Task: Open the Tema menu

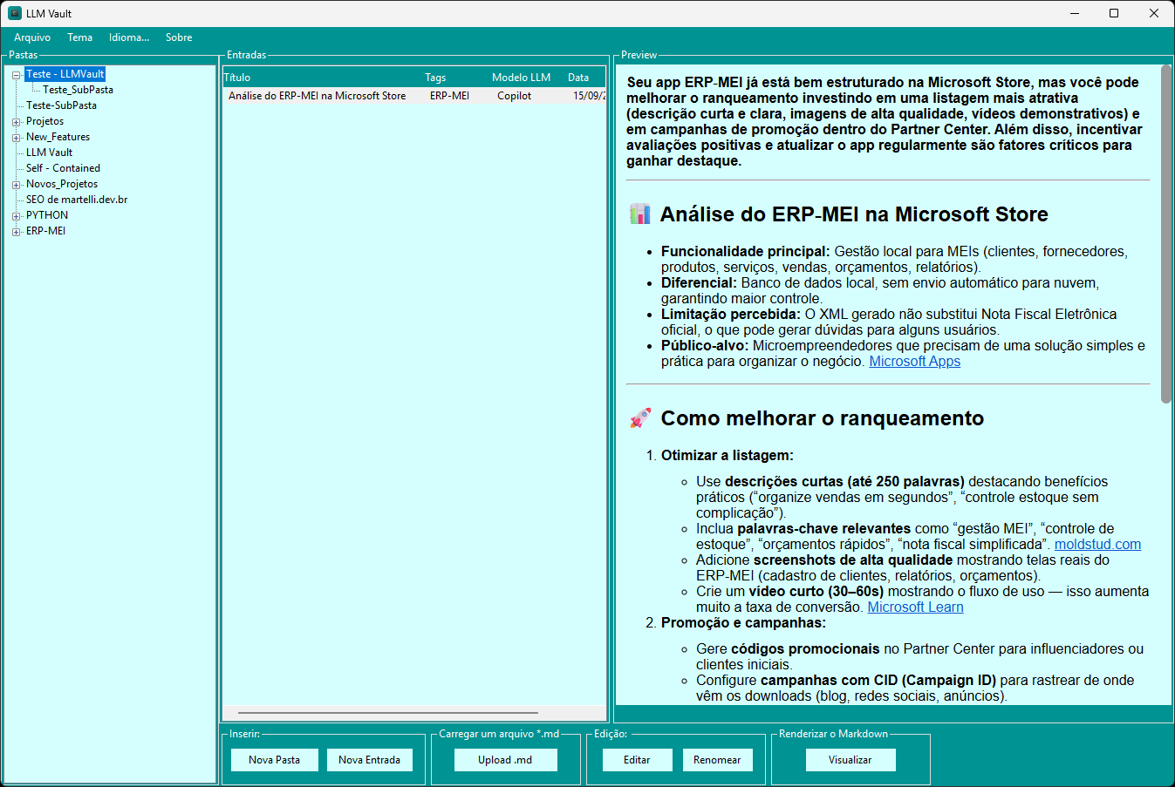Action: (79, 37)
